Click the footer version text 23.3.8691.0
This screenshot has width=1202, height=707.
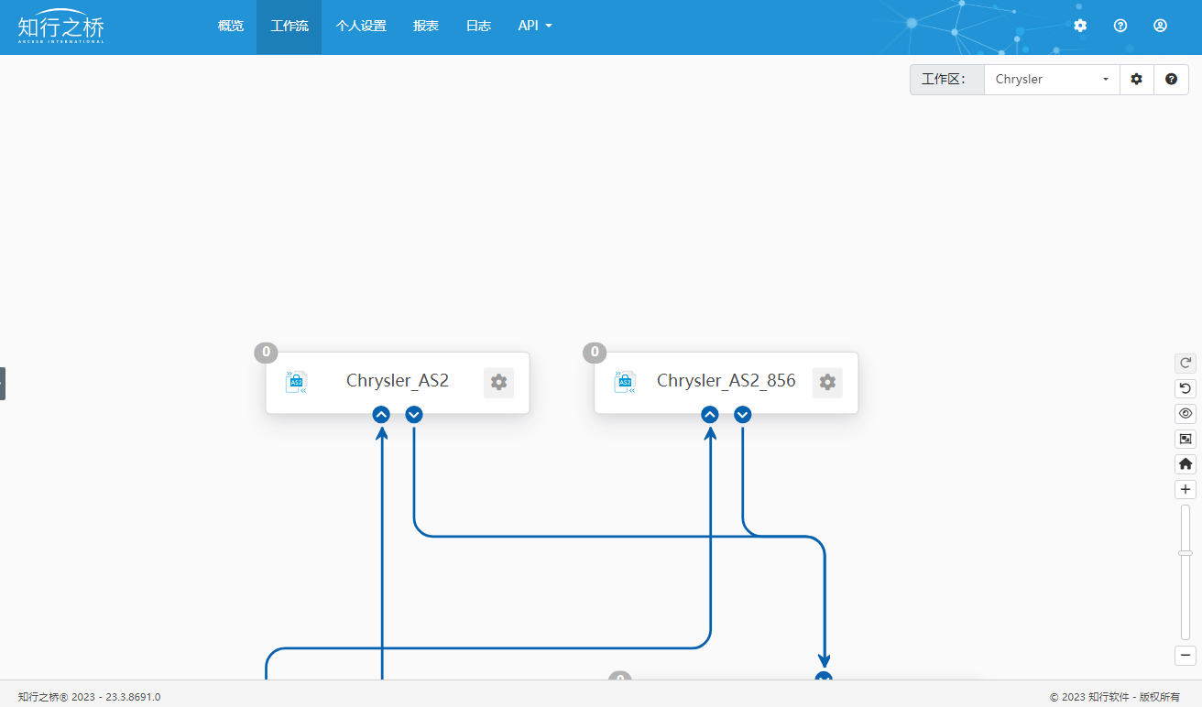tap(133, 697)
